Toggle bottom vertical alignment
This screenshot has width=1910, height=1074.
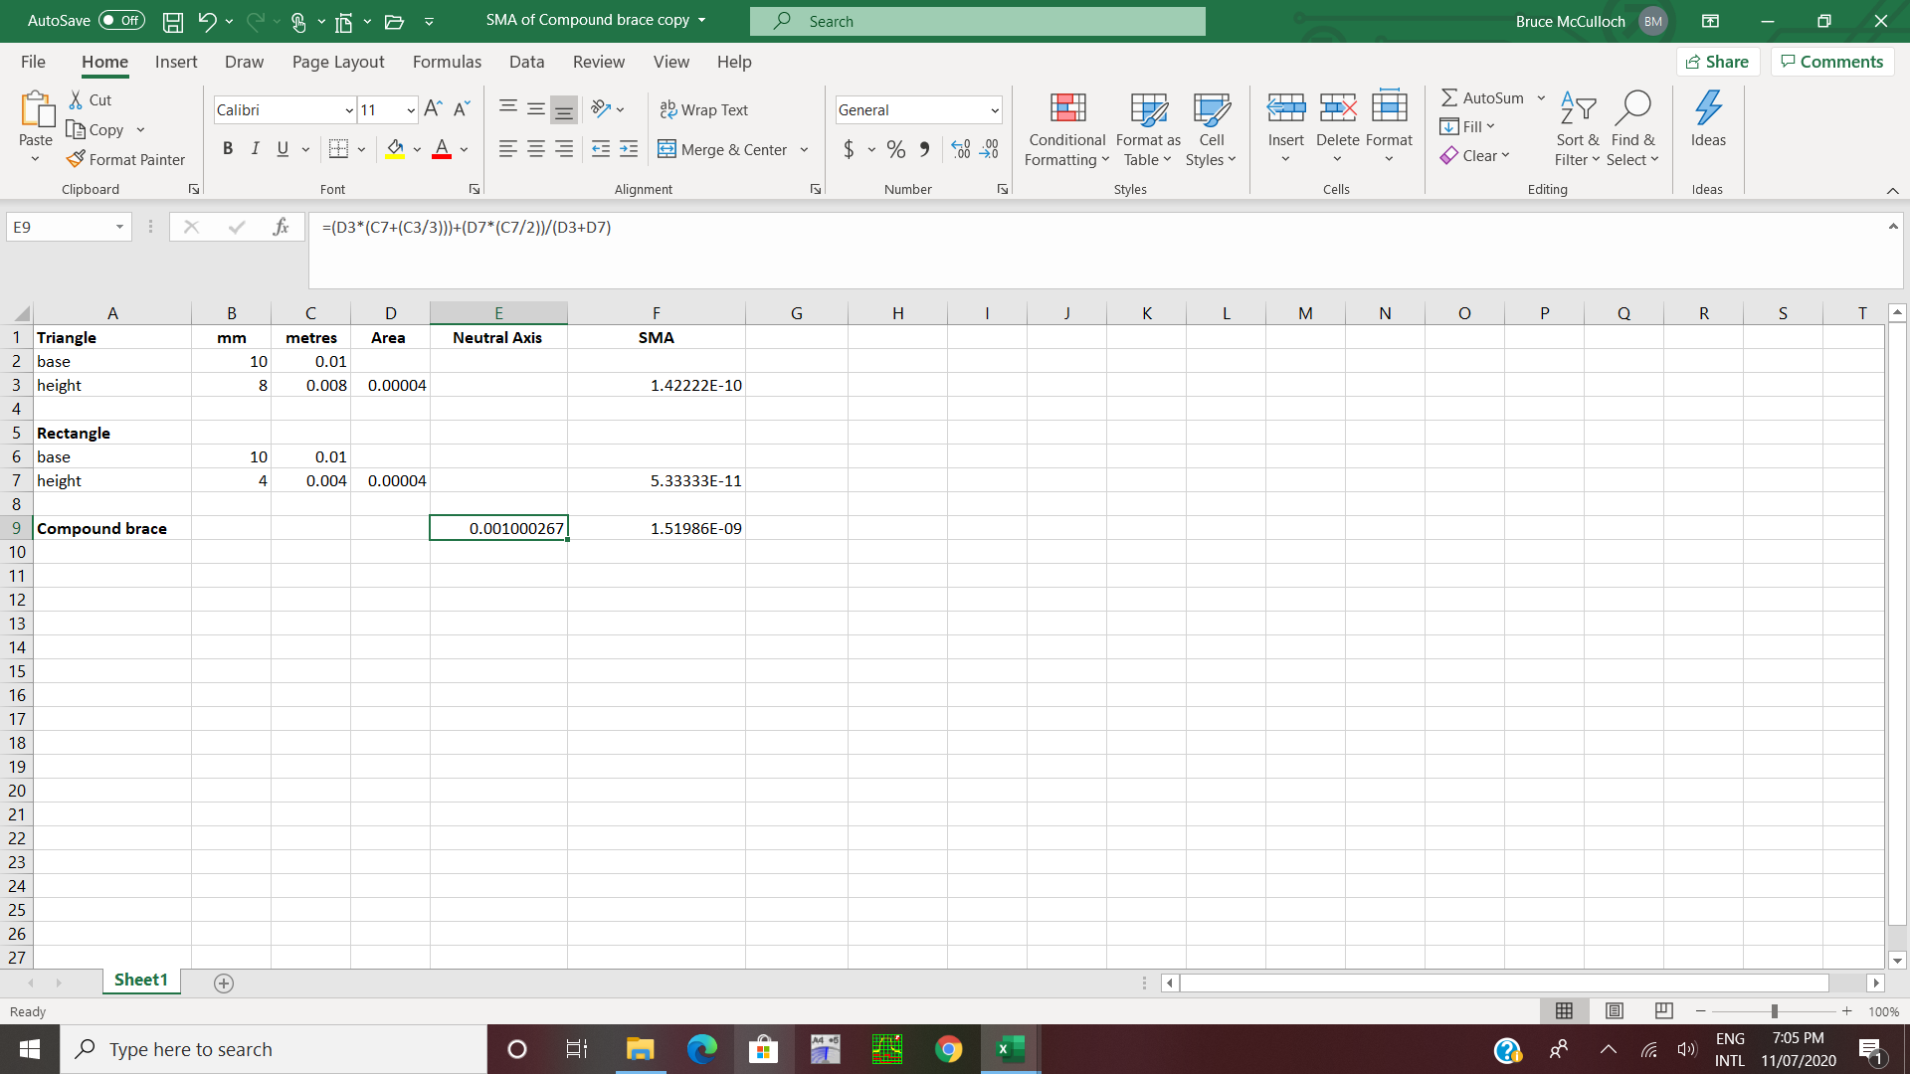pos(564,109)
